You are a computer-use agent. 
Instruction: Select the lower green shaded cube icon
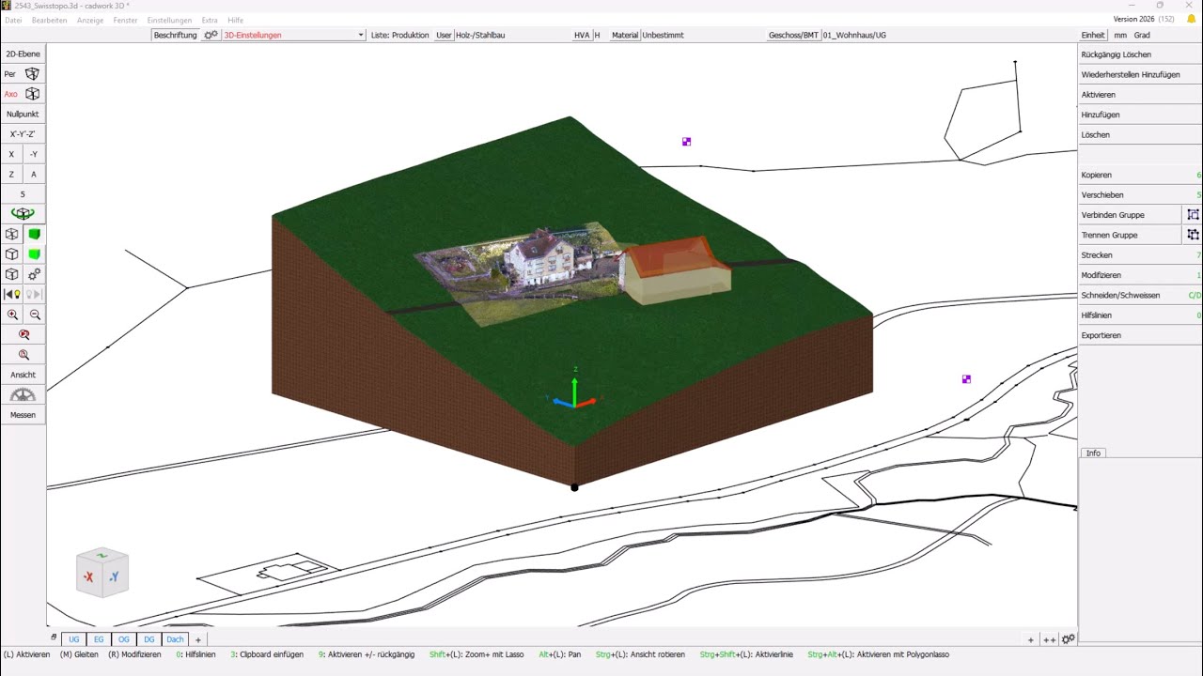(x=35, y=254)
